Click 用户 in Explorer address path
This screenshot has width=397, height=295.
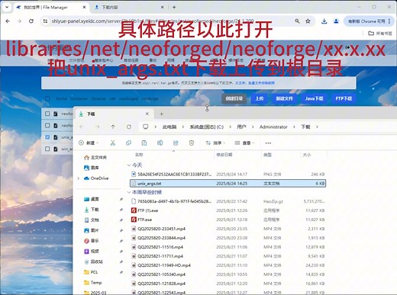coord(241,127)
